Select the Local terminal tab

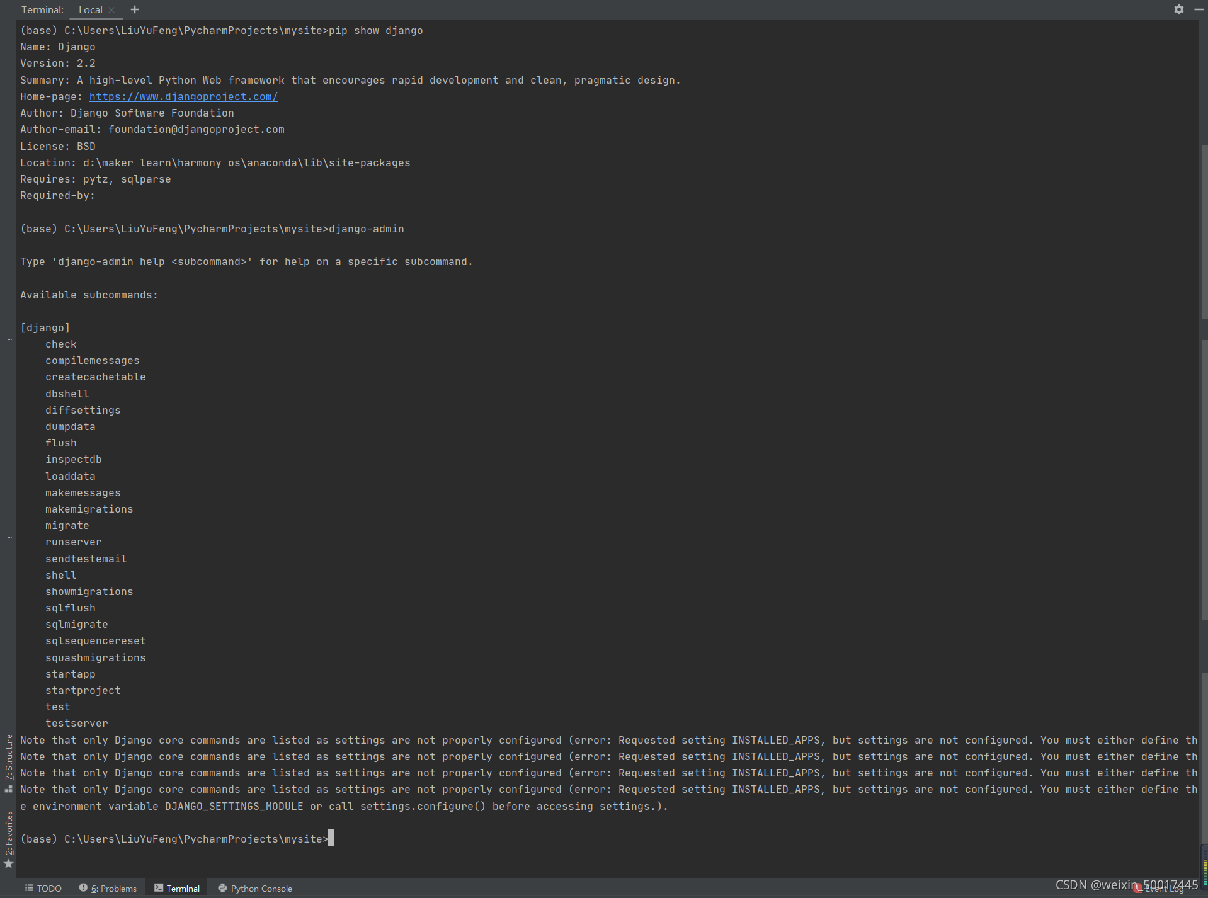[x=91, y=10]
